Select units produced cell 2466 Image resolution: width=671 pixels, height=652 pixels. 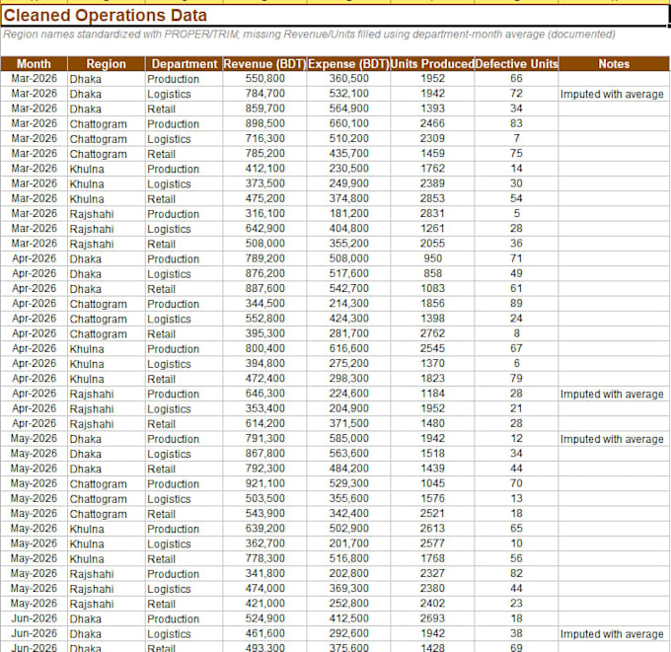pyautogui.click(x=432, y=123)
